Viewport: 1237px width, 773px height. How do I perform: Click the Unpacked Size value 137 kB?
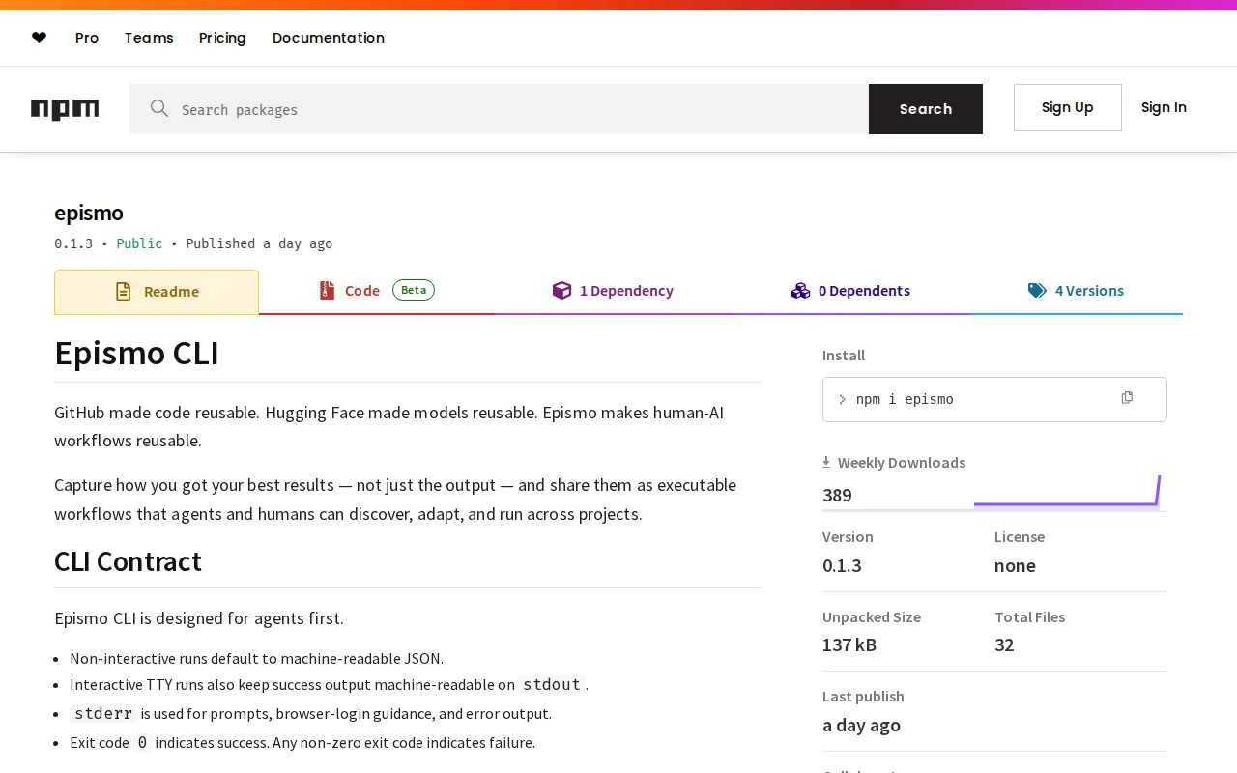click(849, 644)
